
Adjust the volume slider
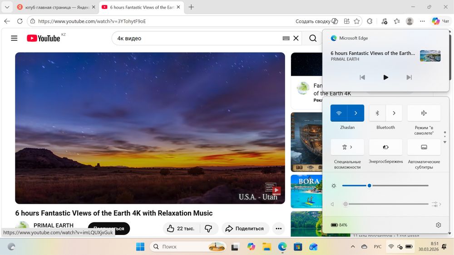pos(385,204)
